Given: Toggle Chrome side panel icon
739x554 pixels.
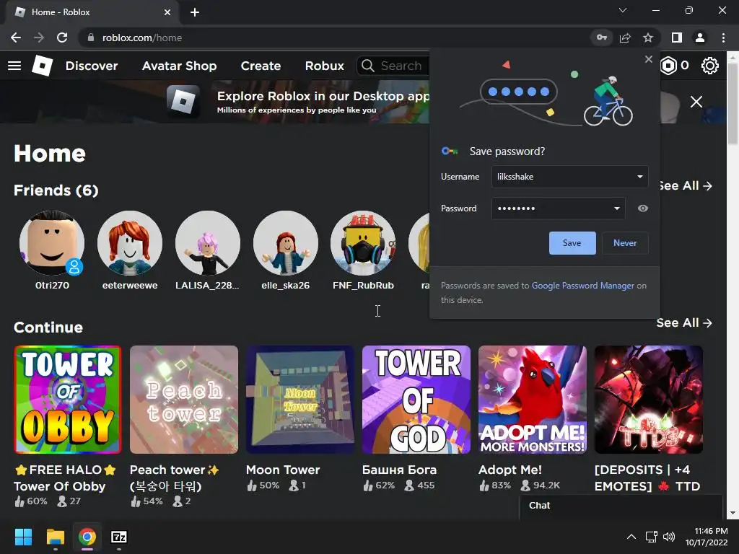Looking at the screenshot, I should [677, 38].
